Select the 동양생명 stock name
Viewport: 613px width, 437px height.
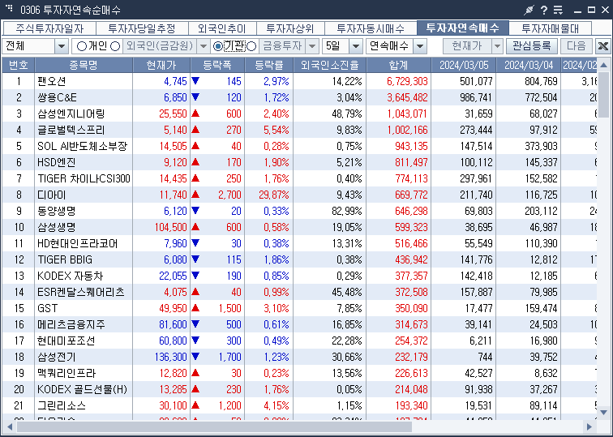coord(57,211)
